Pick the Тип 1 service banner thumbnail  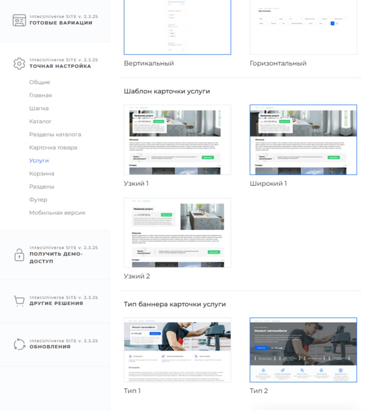(x=177, y=350)
